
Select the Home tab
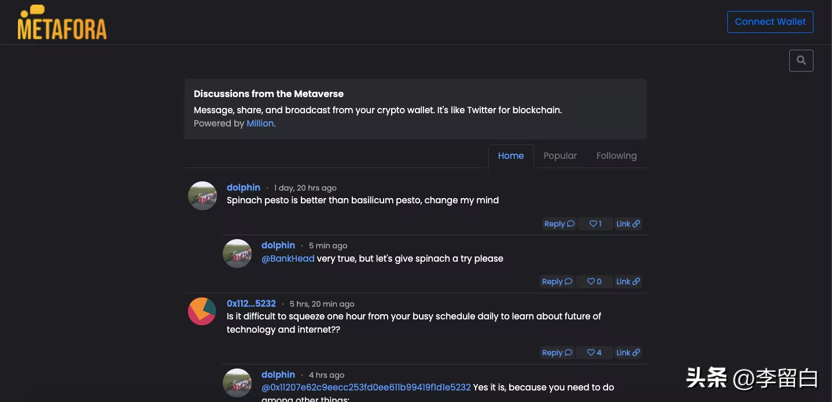[x=511, y=156]
